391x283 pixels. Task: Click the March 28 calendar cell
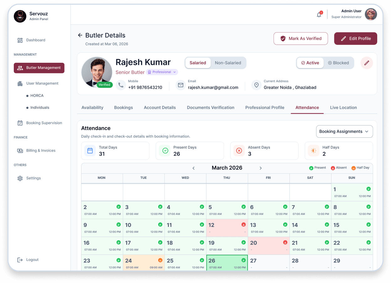click(x=310, y=263)
